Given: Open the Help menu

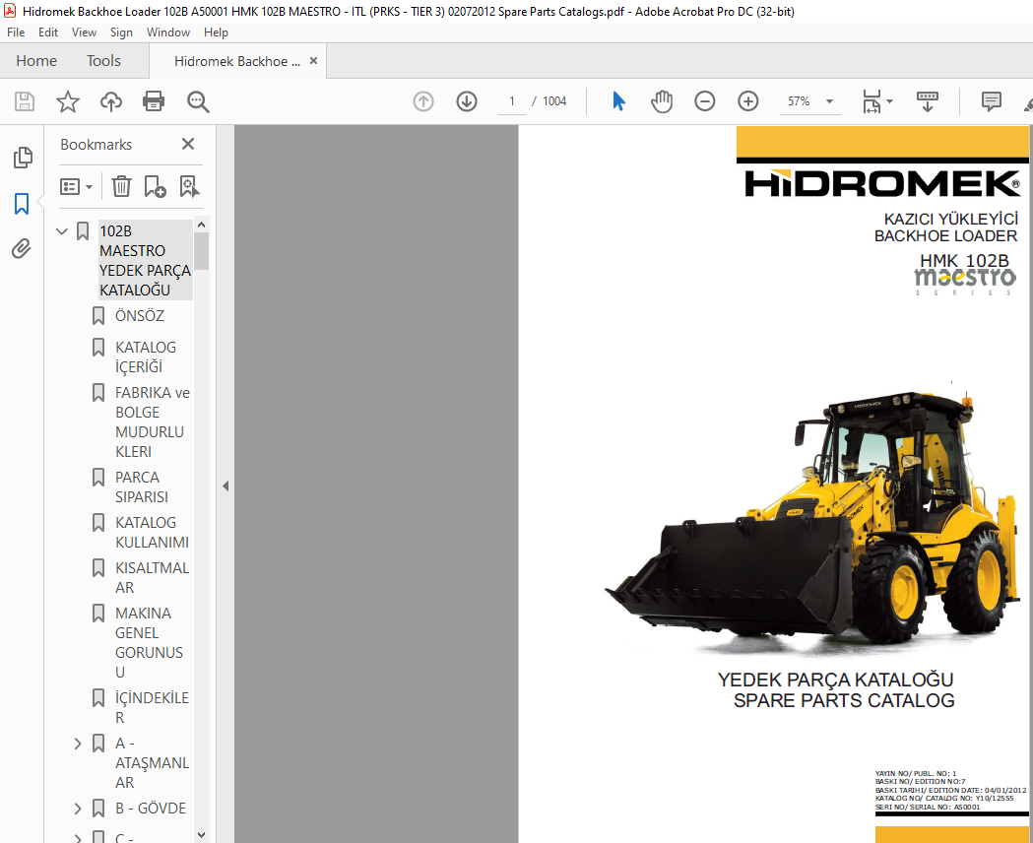Looking at the screenshot, I should pyautogui.click(x=216, y=32).
